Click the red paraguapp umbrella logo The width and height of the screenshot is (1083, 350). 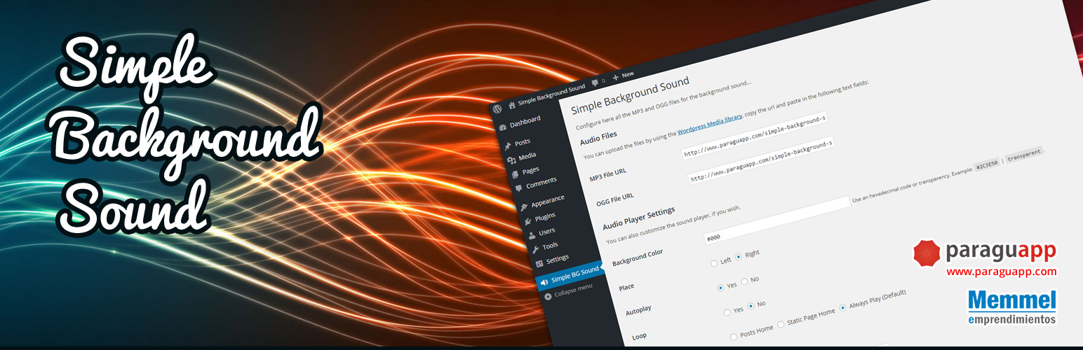[x=926, y=252]
